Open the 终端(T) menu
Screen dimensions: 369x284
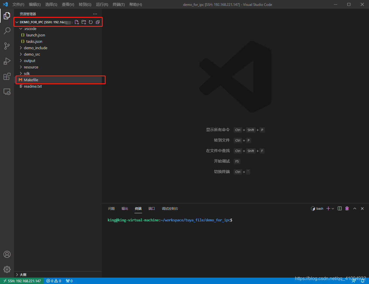coord(118,4)
